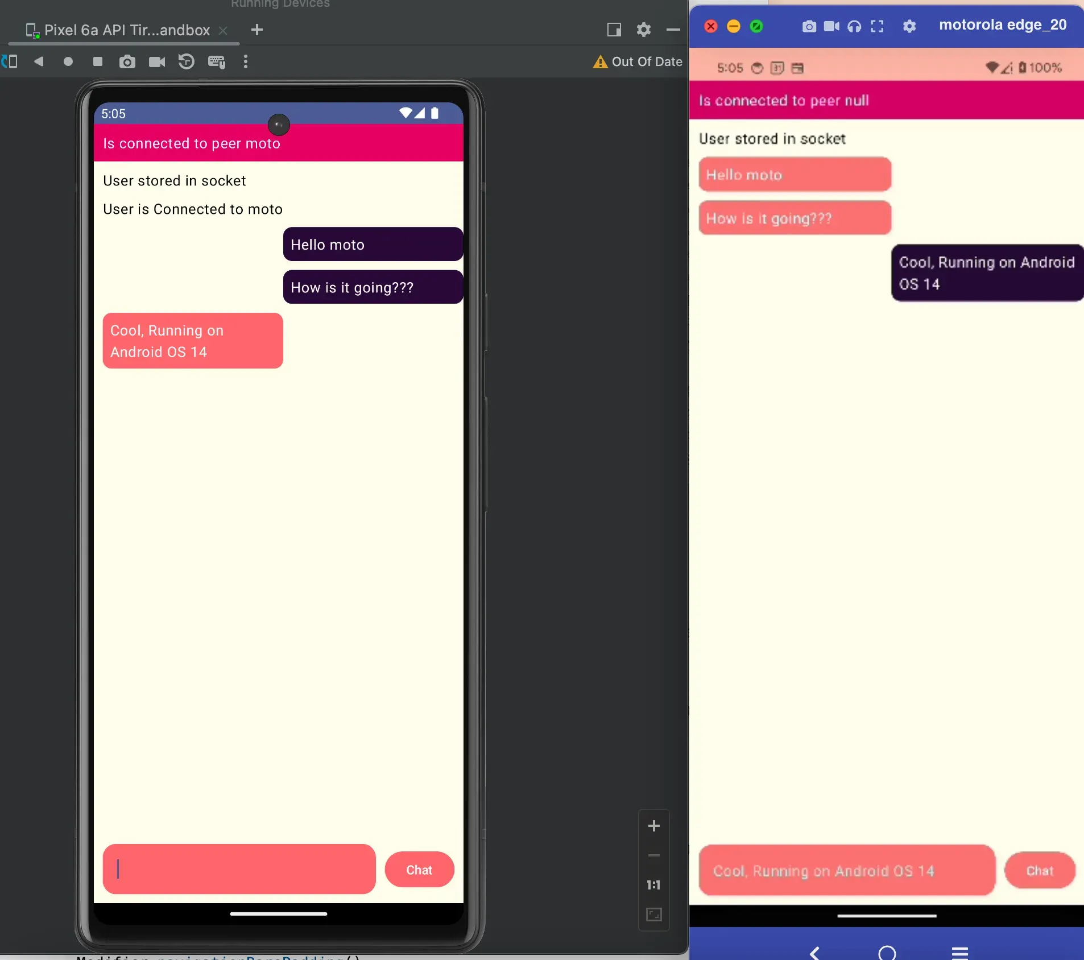The image size is (1084, 960).
Task: Open the snapshots restore icon
Action: [187, 61]
